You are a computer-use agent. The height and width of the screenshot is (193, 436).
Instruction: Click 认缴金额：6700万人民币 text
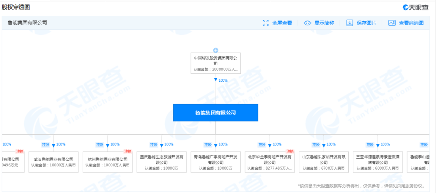[x=324, y=168]
